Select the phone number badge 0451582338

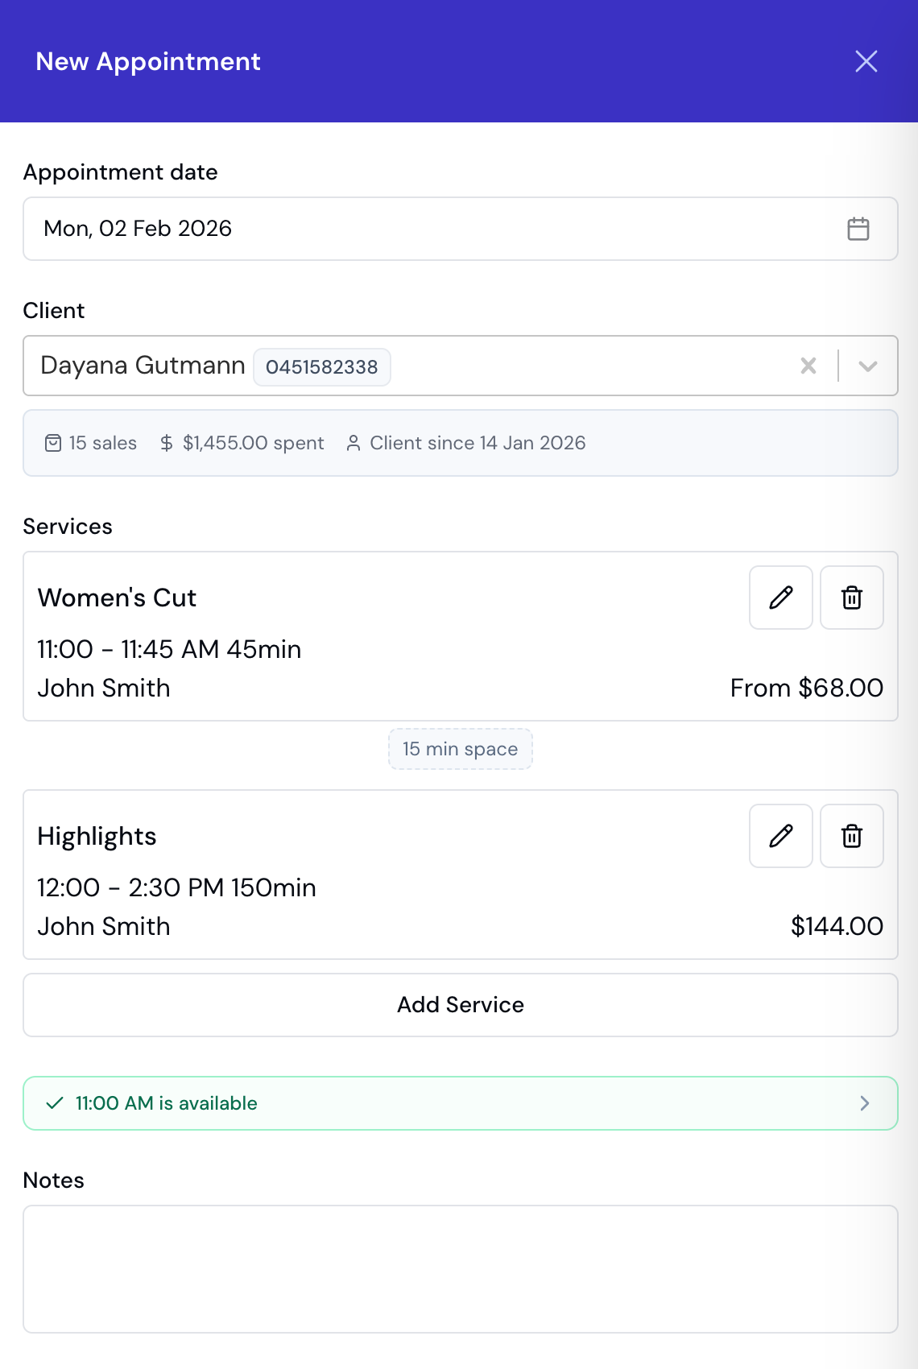point(321,366)
